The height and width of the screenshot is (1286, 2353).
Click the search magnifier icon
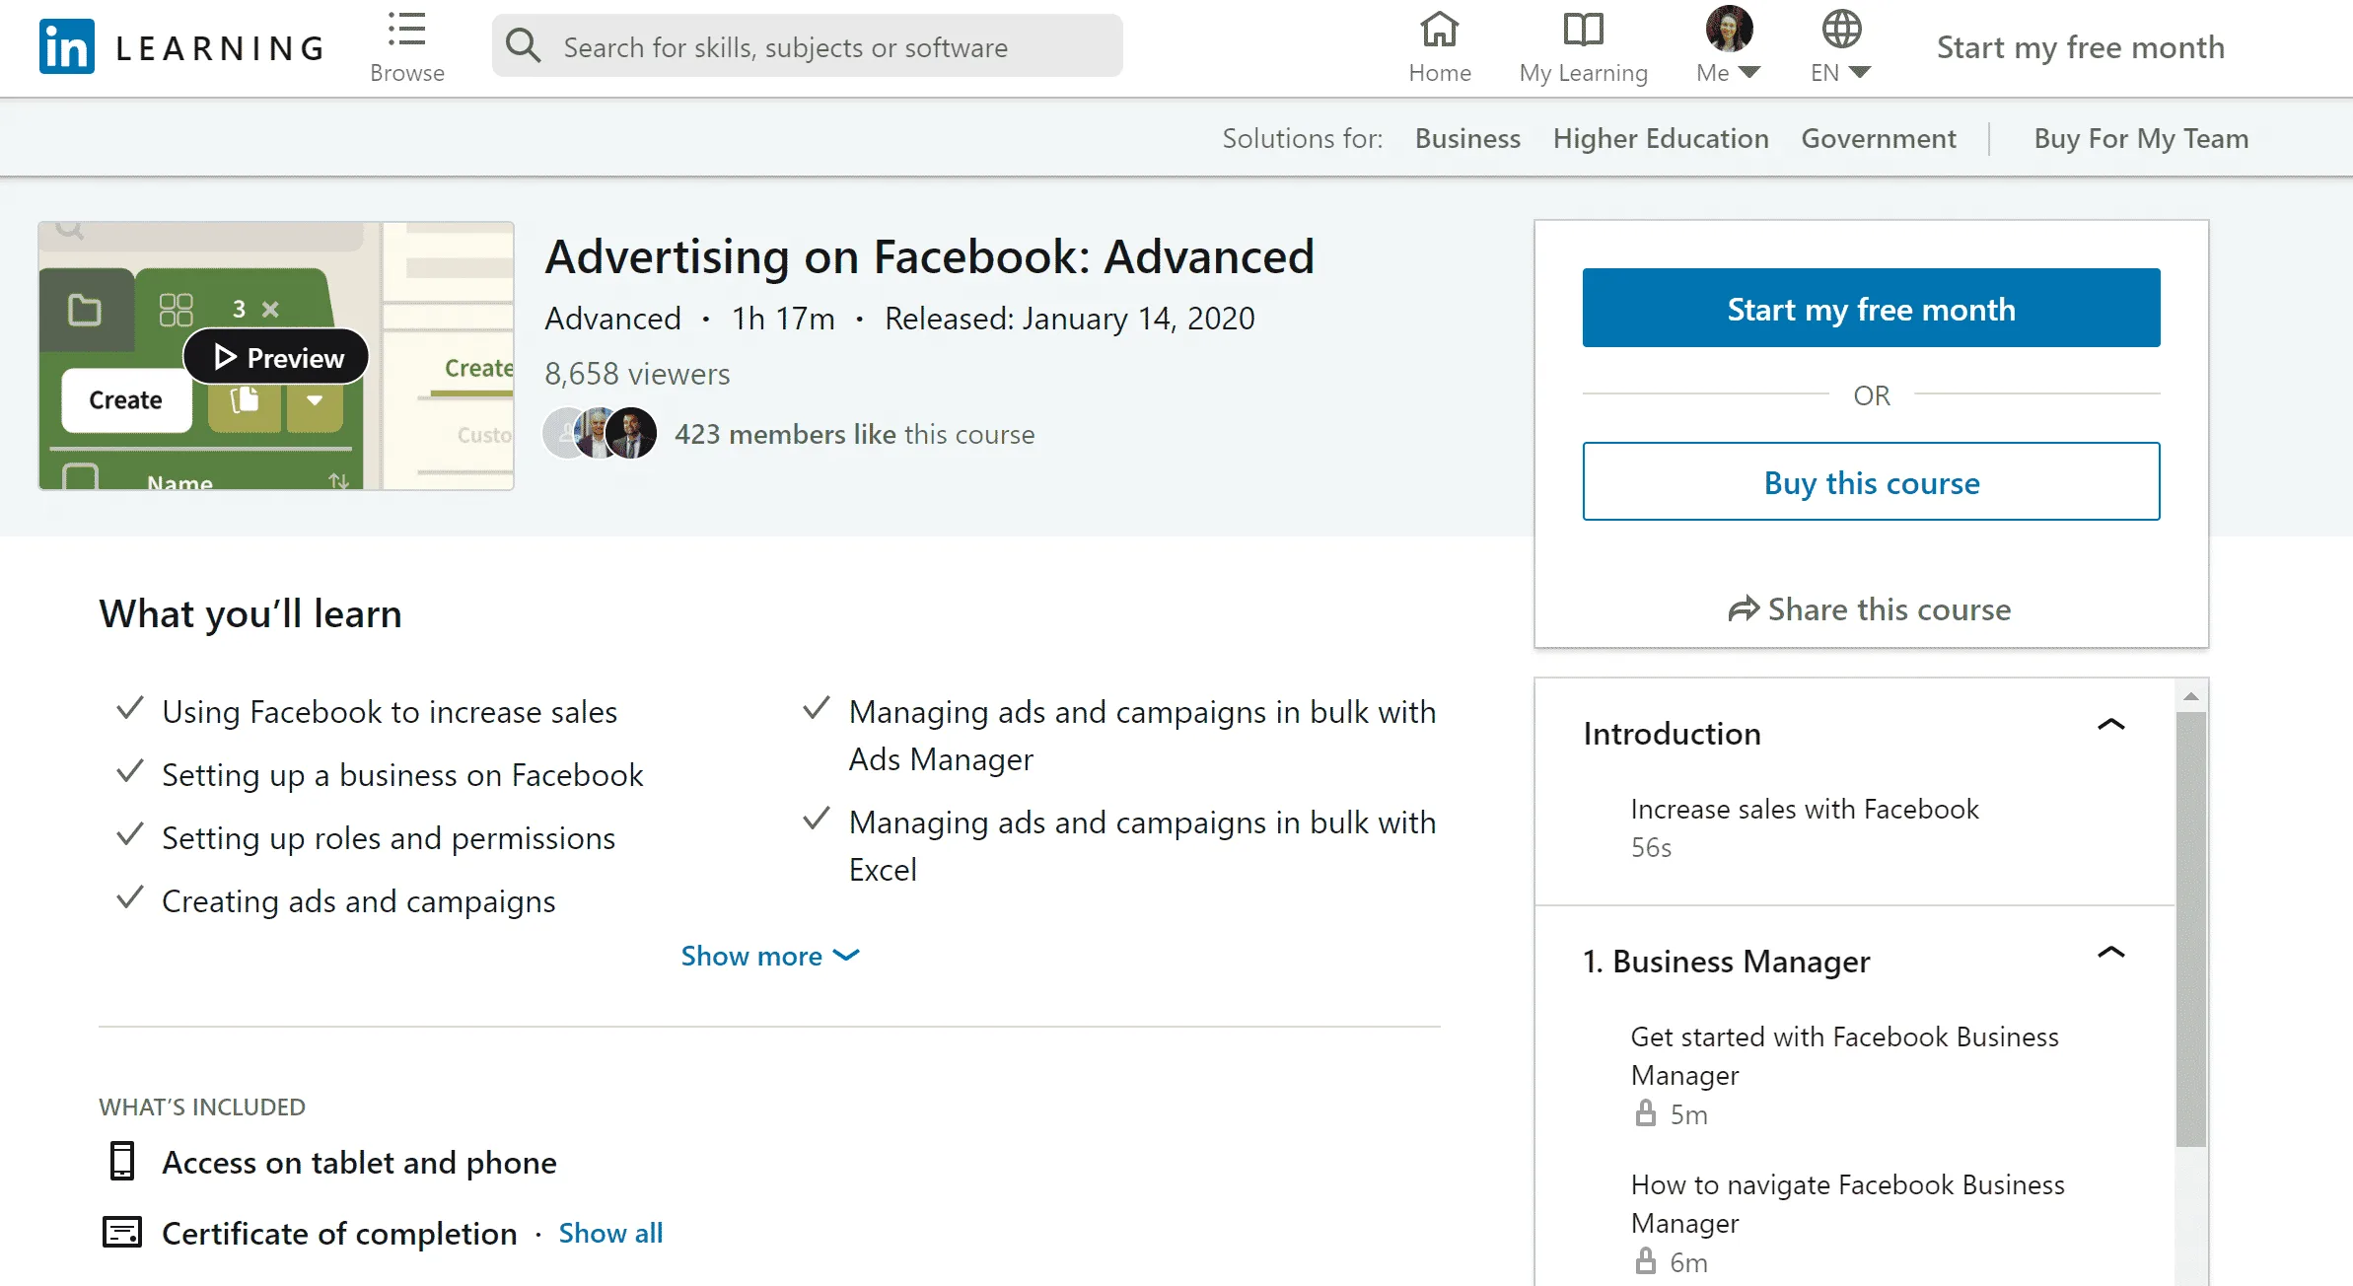click(523, 45)
